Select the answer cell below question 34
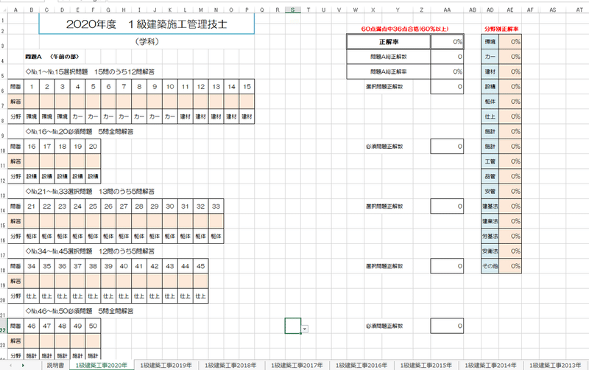 [x=32, y=281]
